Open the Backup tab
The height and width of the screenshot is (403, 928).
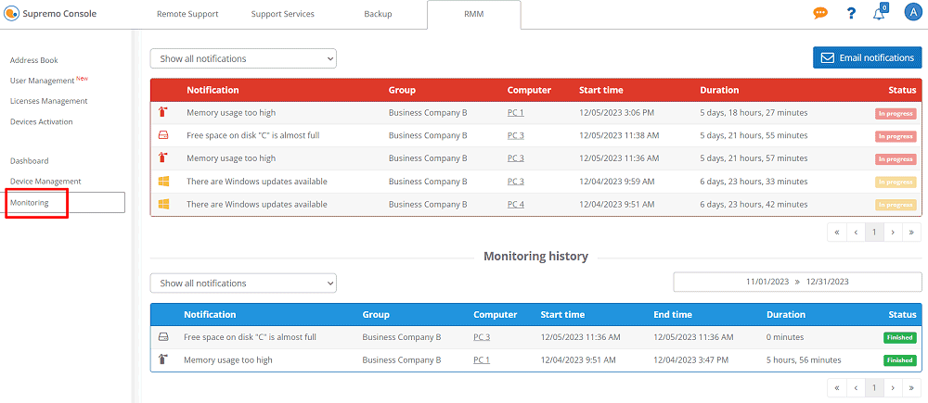pyautogui.click(x=378, y=14)
